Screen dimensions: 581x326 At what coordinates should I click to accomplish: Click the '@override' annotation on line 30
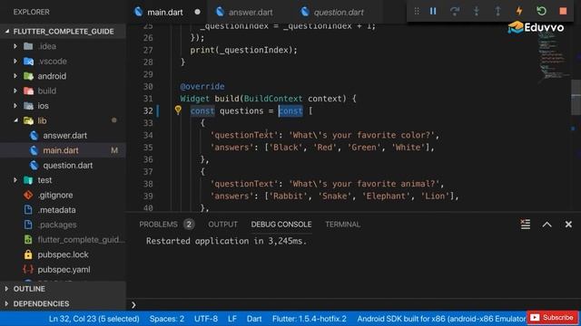click(x=202, y=87)
